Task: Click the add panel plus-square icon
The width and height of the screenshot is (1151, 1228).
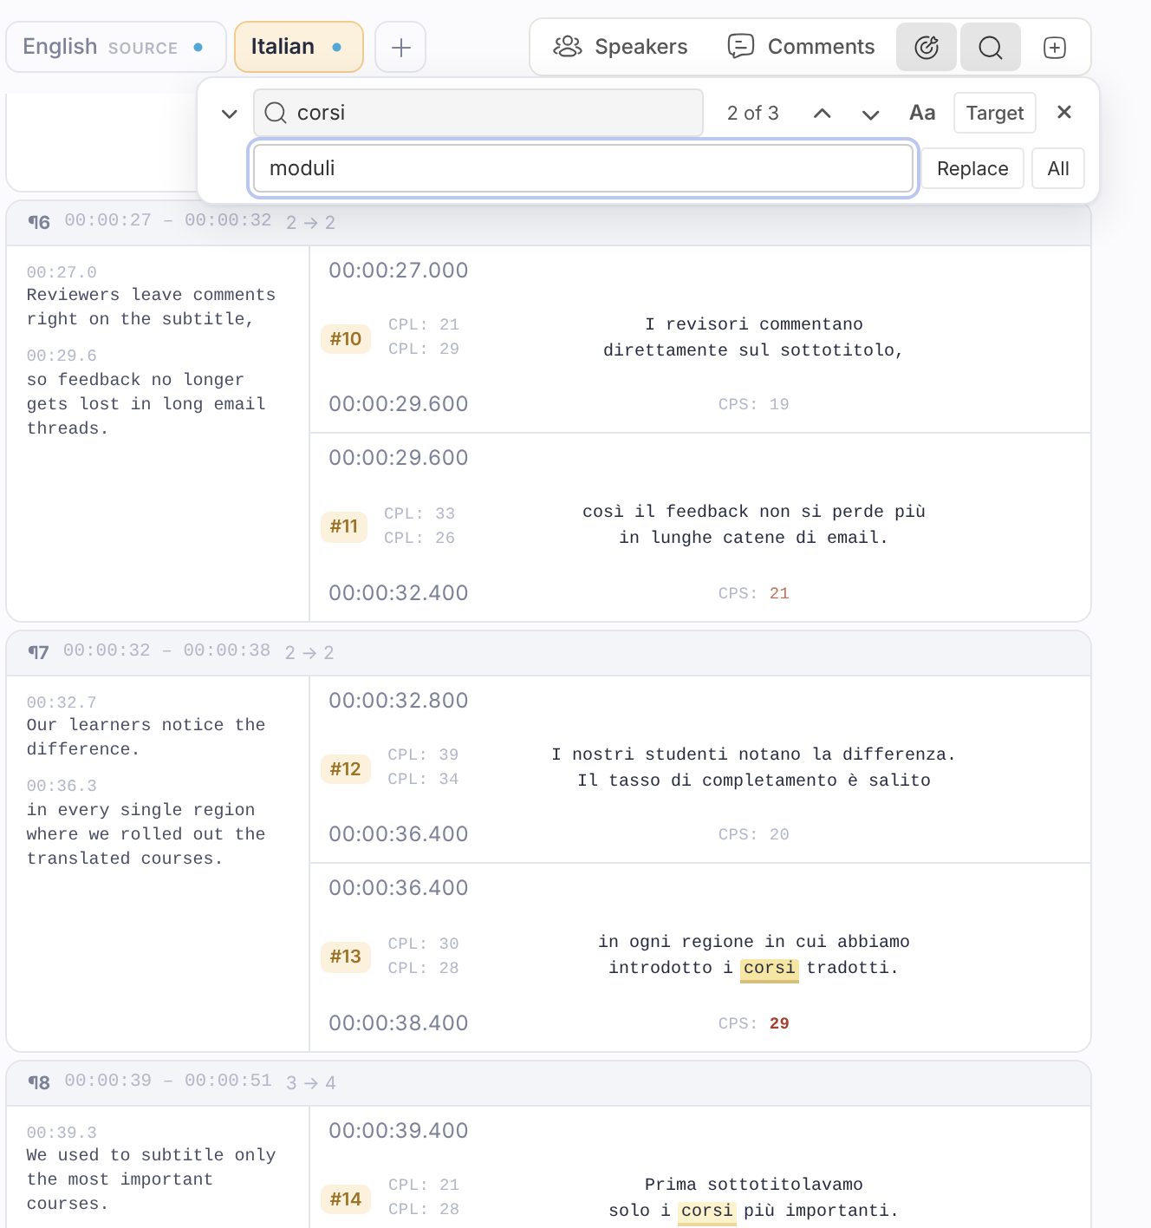Action: click(1055, 47)
